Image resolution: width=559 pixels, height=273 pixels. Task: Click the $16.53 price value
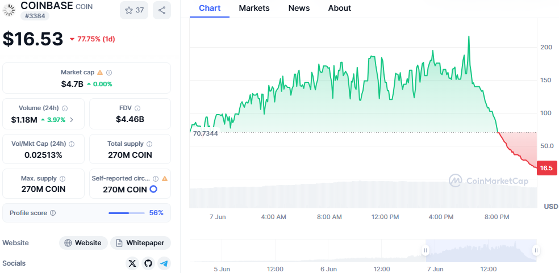tap(33, 39)
